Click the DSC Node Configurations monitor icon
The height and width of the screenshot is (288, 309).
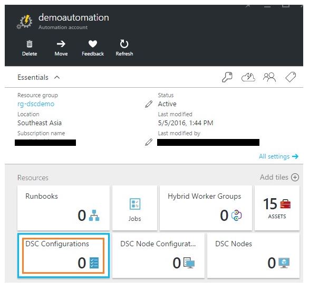[x=189, y=263]
